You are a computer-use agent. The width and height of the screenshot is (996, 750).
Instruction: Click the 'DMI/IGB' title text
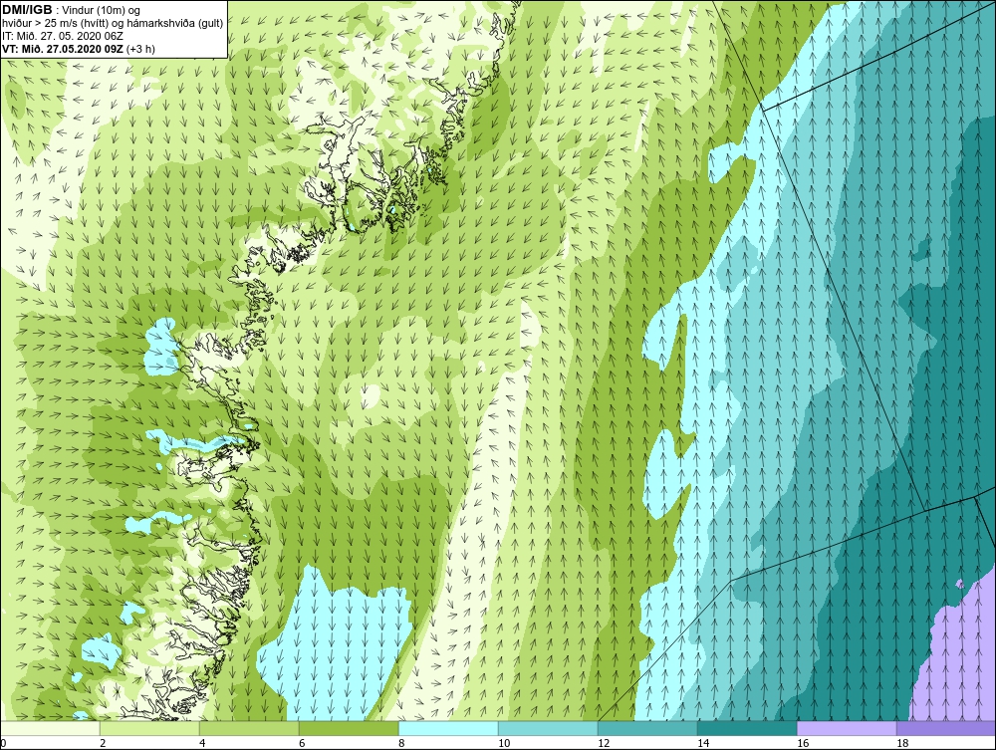[27, 10]
